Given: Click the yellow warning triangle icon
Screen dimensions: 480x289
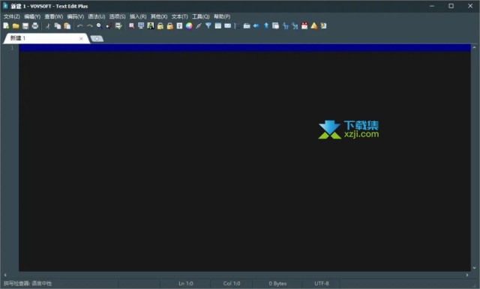Looking at the screenshot, I should coord(314,26).
